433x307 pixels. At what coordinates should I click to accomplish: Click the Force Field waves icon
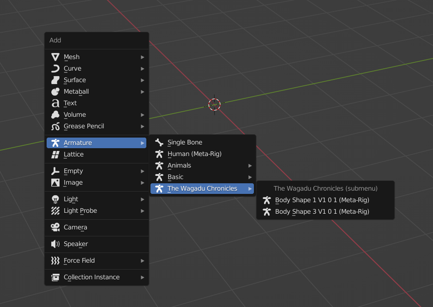(x=55, y=261)
